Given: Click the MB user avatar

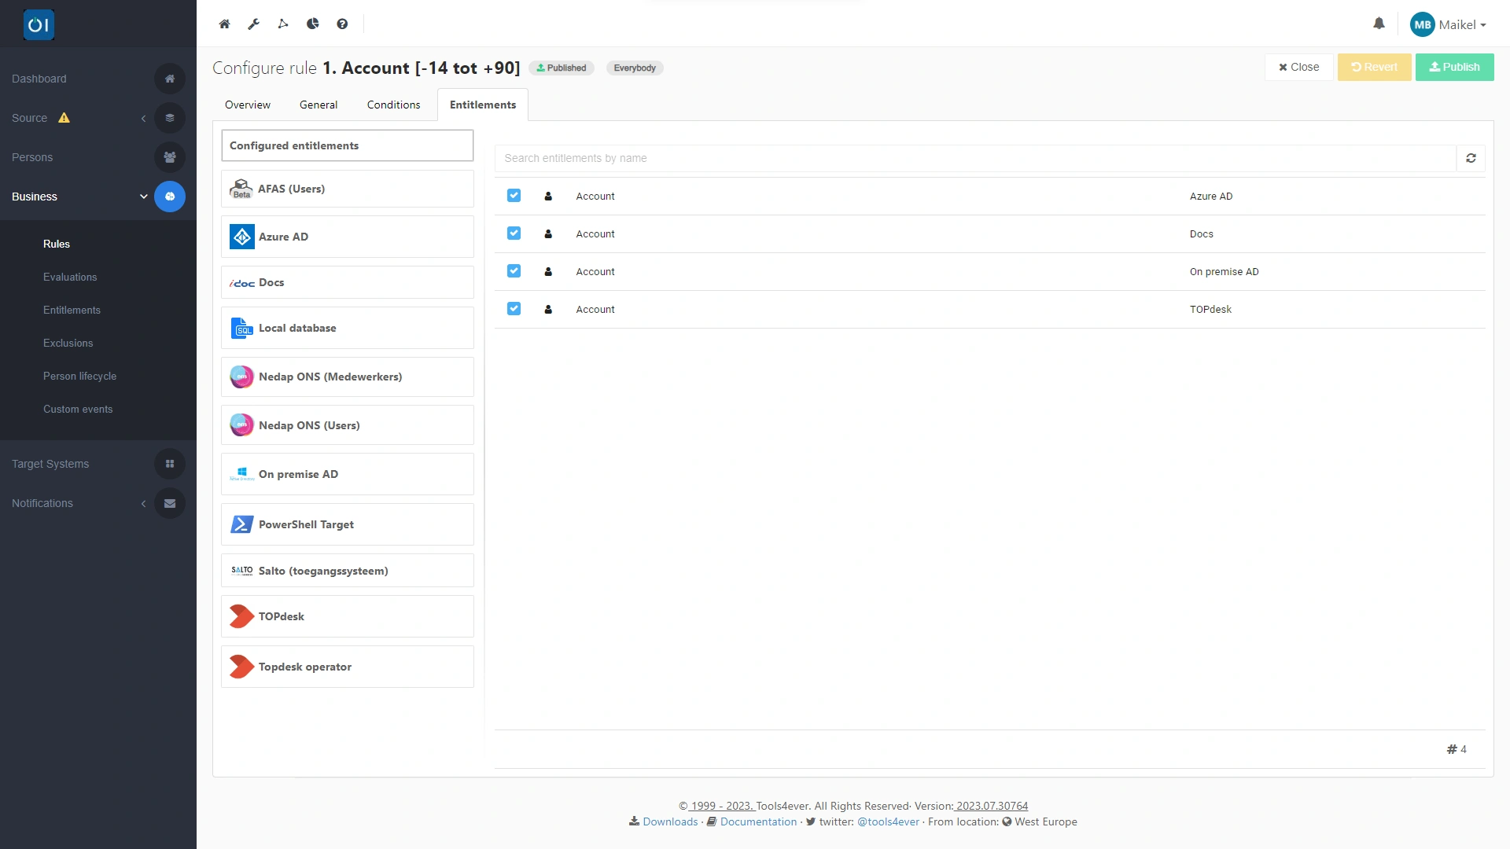Looking at the screenshot, I should click(x=1422, y=24).
